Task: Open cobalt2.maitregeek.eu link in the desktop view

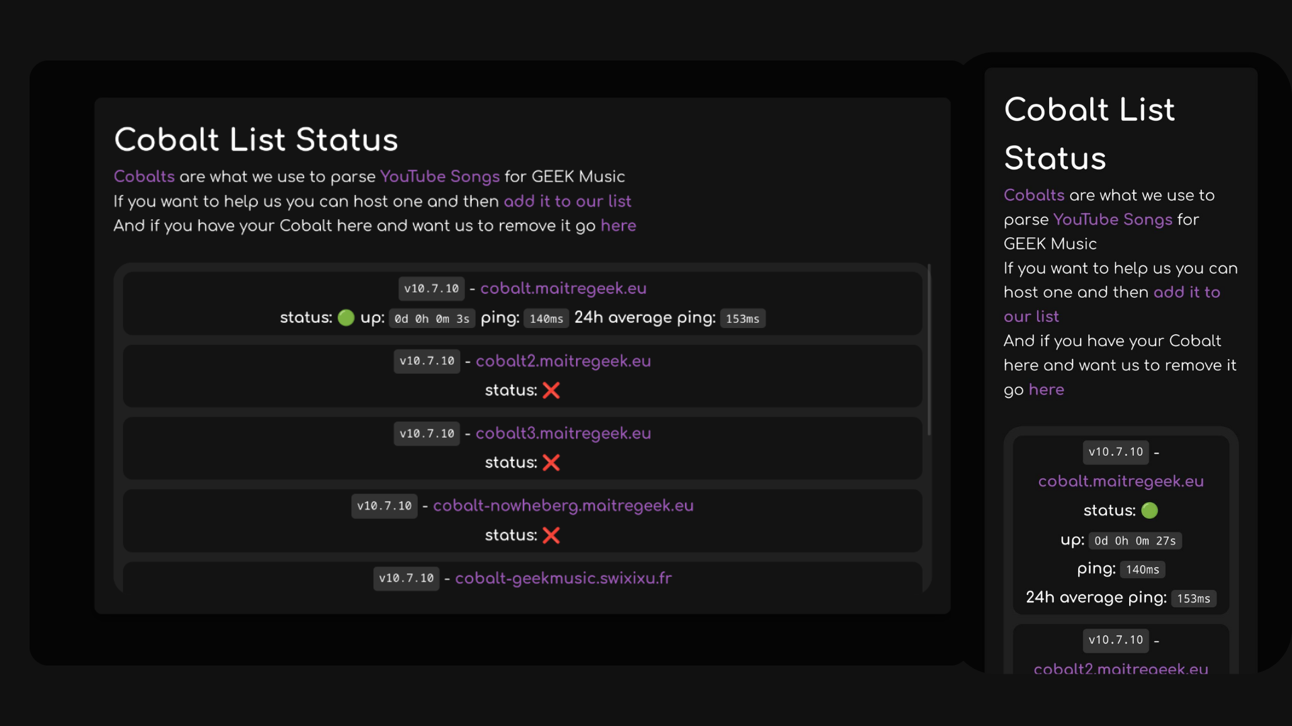Action: (x=563, y=361)
